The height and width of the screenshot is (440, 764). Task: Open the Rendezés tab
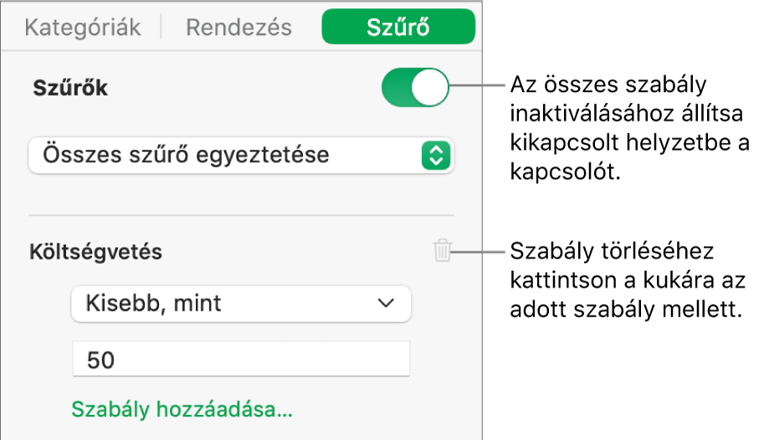coord(238,28)
